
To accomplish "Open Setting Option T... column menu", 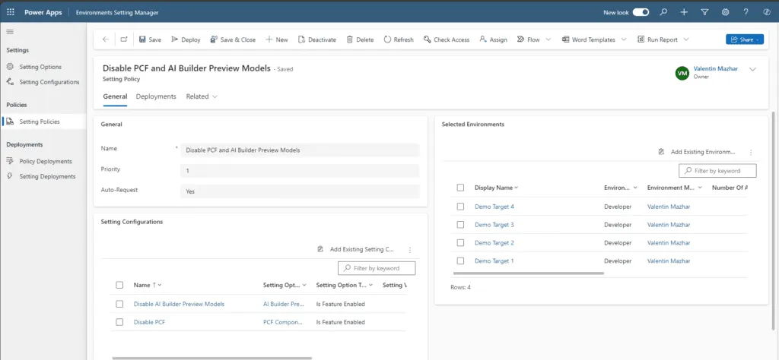I will [x=346, y=285].
